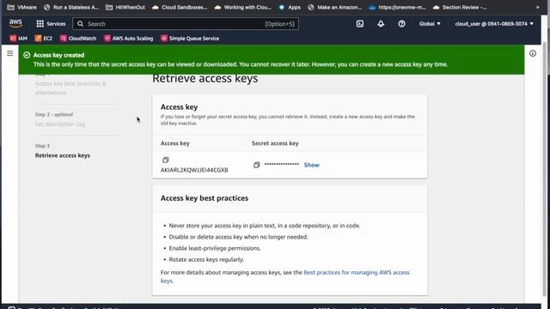Viewport: 550px width, 309px height.
Task: Select access key text AKIARL2KQWJJEI44CGXB
Action: pos(194,170)
